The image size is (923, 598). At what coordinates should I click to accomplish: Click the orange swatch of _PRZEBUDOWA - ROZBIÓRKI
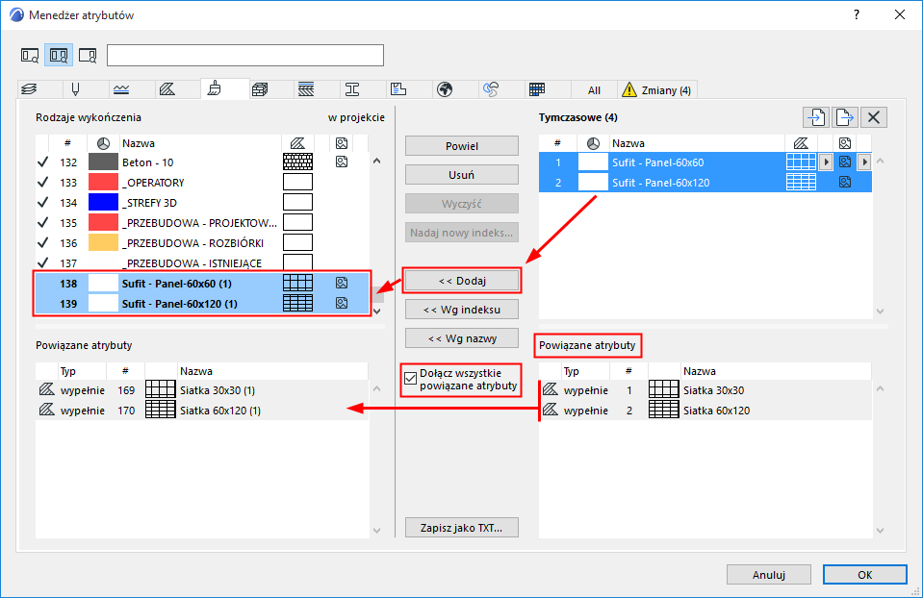tap(103, 243)
